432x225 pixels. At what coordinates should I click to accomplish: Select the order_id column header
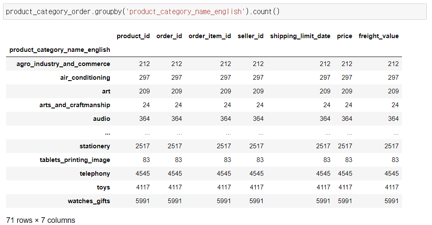[x=169, y=36]
